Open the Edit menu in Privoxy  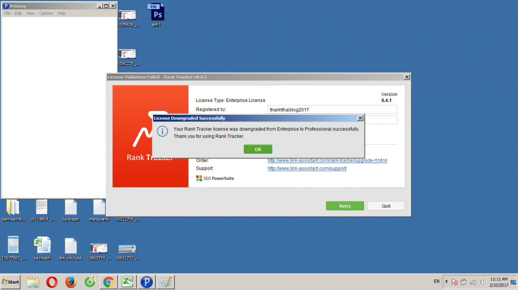18,13
